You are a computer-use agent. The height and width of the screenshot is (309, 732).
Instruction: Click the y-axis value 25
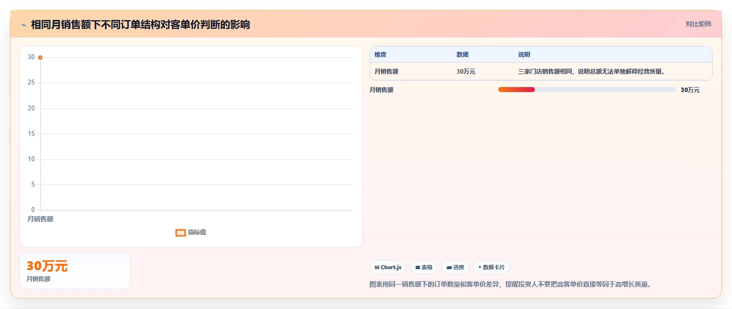click(x=31, y=83)
